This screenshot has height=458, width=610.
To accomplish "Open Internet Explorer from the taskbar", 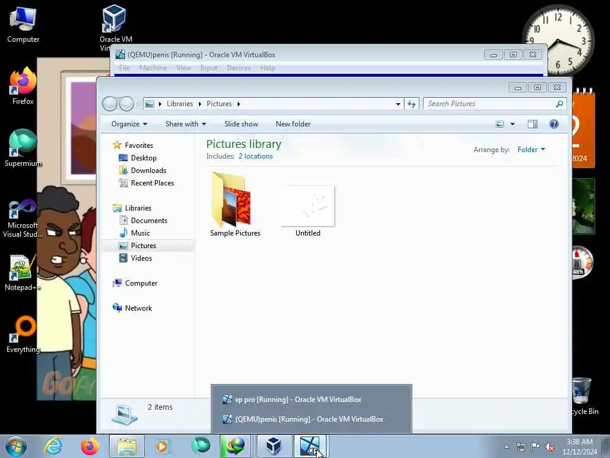I will [x=53, y=446].
